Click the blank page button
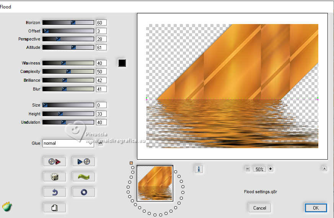This screenshot has width=334, height=218. click(x=55, y=208)
